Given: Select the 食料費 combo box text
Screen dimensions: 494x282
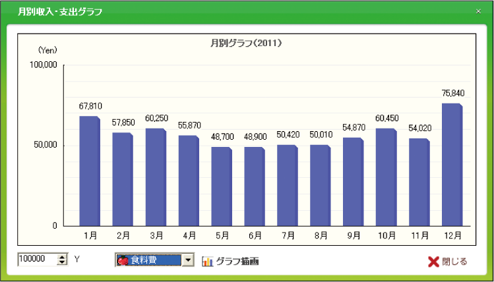Looking at the screenshot, I should coord(149,260).
